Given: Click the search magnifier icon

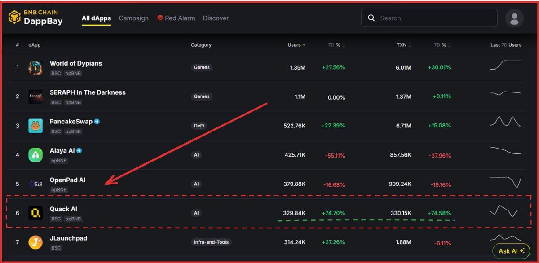Looking at the screenshot, I should point(371,18).
